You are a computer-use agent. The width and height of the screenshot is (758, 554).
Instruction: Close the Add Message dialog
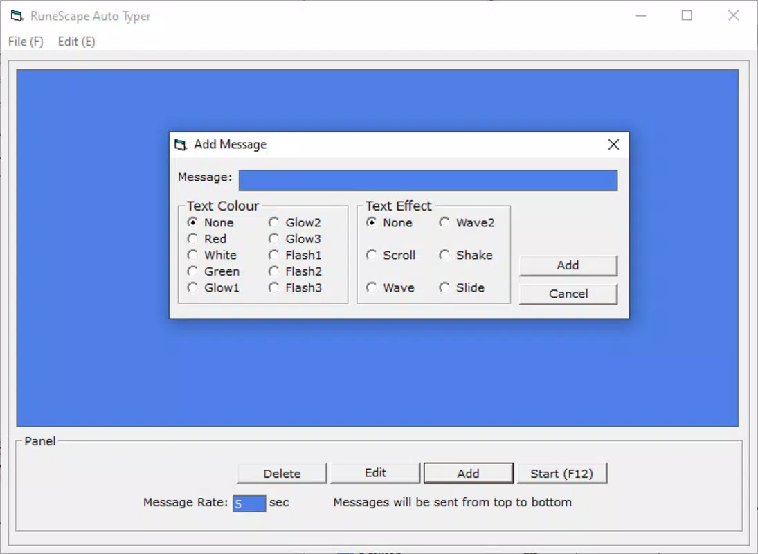(613, 145)
